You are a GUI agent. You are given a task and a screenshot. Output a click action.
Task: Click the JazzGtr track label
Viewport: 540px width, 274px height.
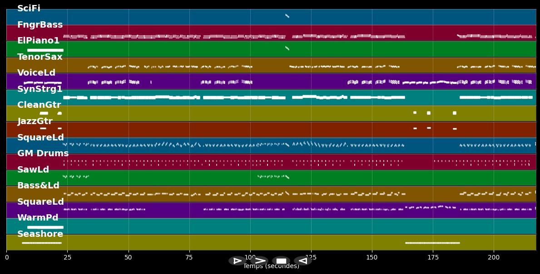[35, 121]
